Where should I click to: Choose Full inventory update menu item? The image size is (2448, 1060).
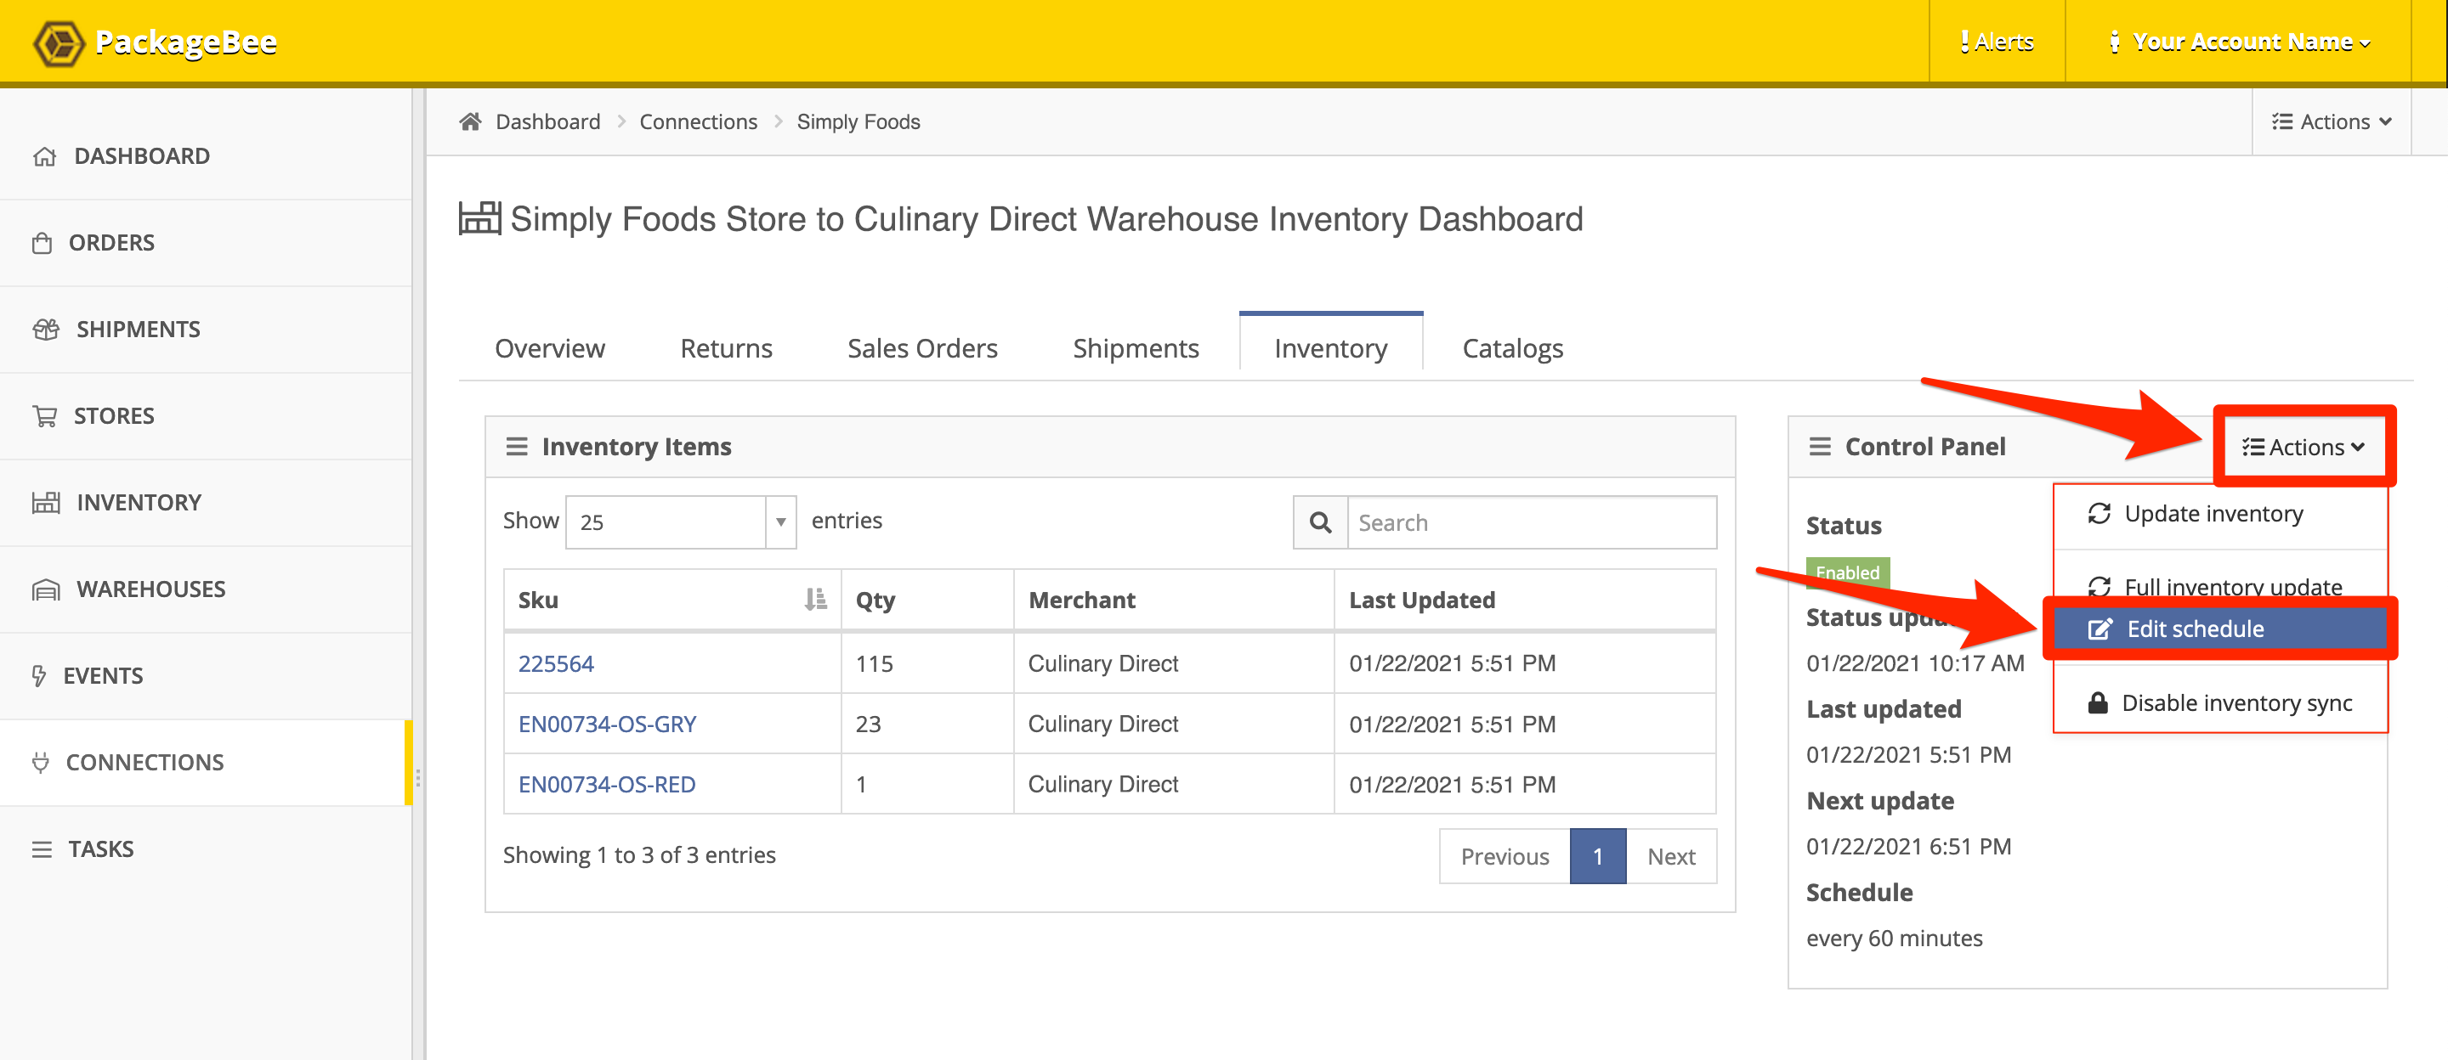[2221, 586]
